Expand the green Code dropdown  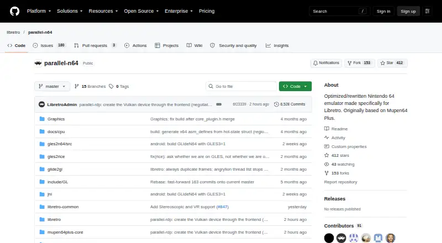(x=295, y=86)
